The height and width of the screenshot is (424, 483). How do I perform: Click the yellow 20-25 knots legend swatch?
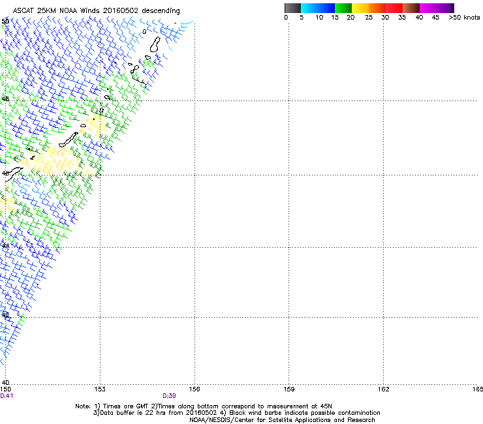click(360, 8)
